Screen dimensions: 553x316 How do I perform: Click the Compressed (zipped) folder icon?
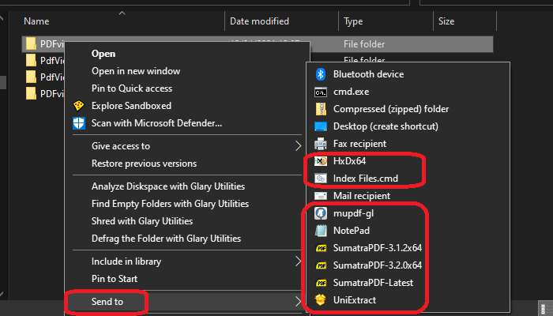click(321, 109)
